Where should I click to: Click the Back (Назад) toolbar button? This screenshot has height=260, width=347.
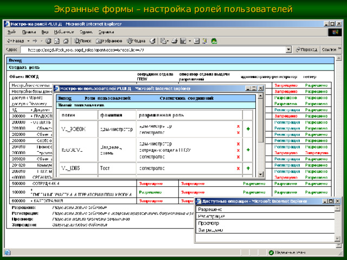pos(16,41)
